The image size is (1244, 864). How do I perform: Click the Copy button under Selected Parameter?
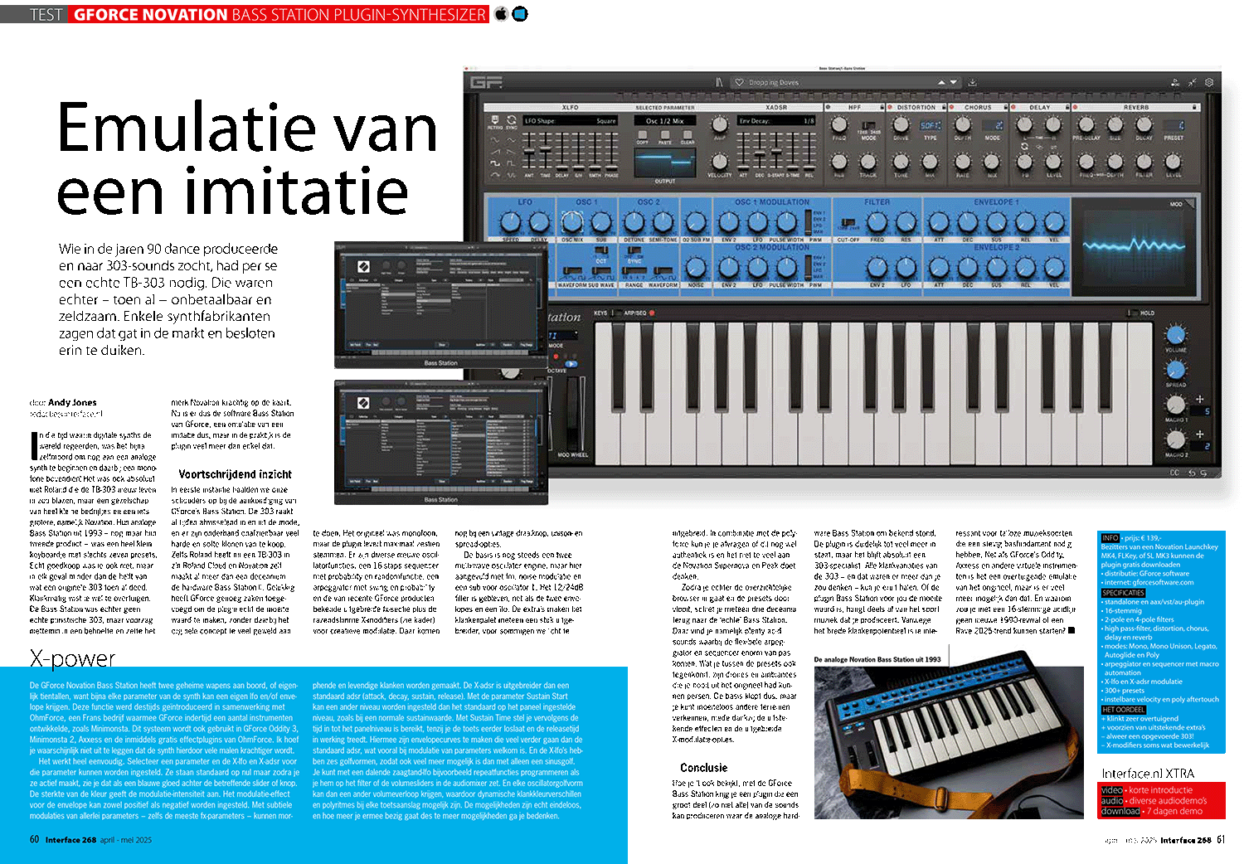click(643, 137)
